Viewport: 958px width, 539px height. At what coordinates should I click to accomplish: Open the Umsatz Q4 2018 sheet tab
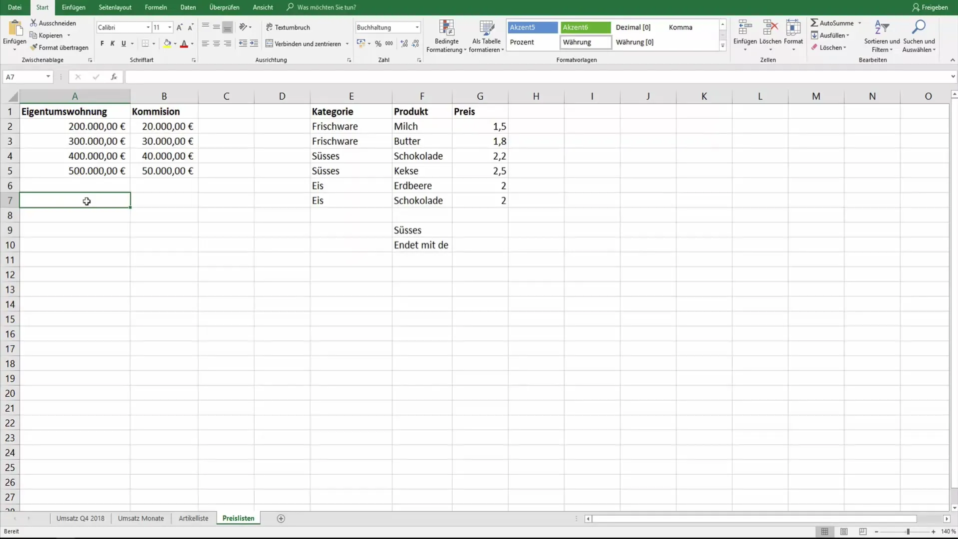coord(80,519)
